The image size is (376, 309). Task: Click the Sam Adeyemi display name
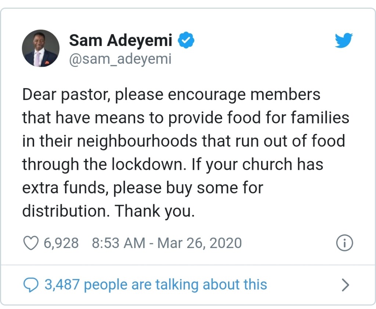coord(120,40)
